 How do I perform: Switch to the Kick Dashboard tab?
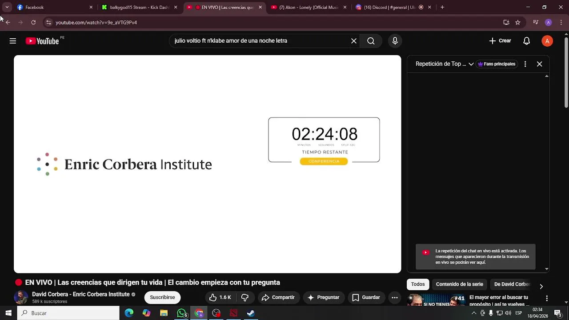[140, 7]
